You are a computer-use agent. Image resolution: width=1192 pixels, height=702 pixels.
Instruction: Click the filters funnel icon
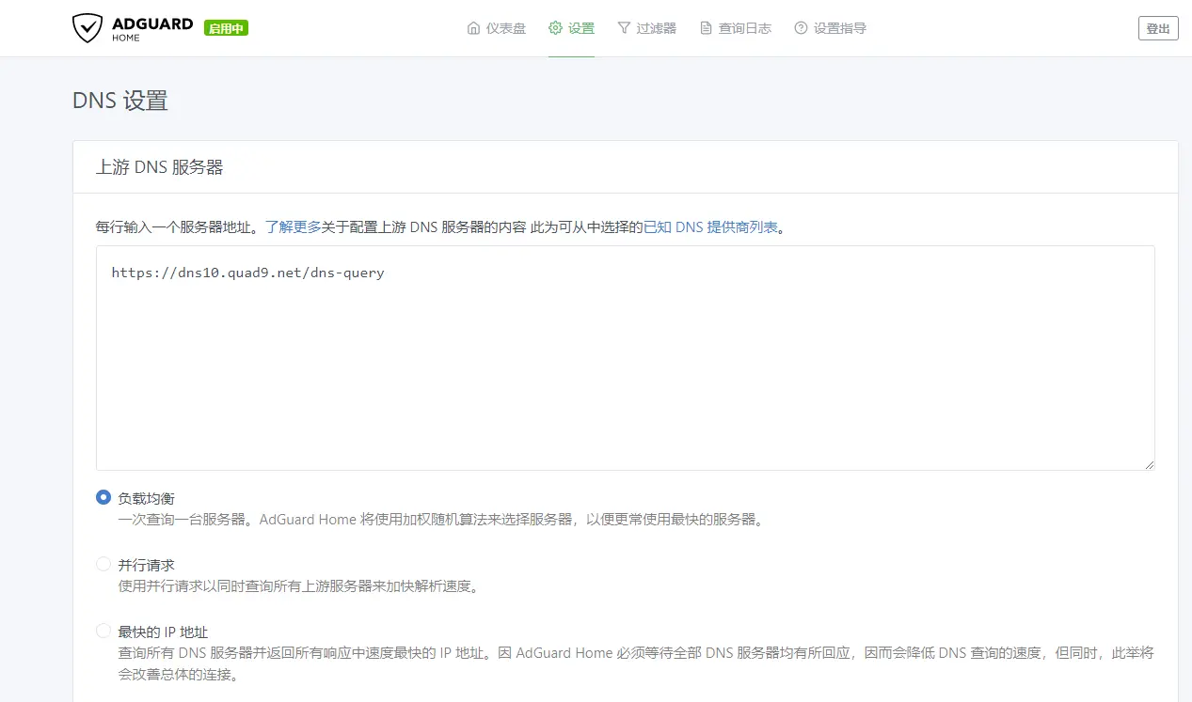coord(624,28)
